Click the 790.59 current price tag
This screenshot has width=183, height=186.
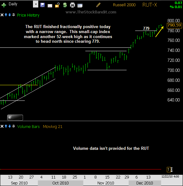pos(174,25)
